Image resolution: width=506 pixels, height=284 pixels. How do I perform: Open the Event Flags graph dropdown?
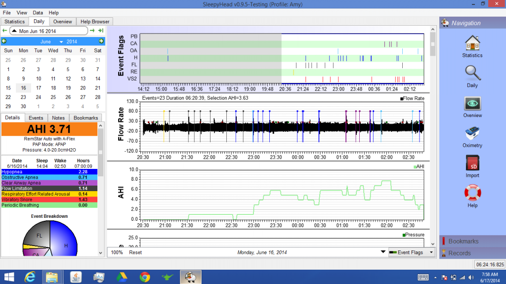(x=412, y=252)
